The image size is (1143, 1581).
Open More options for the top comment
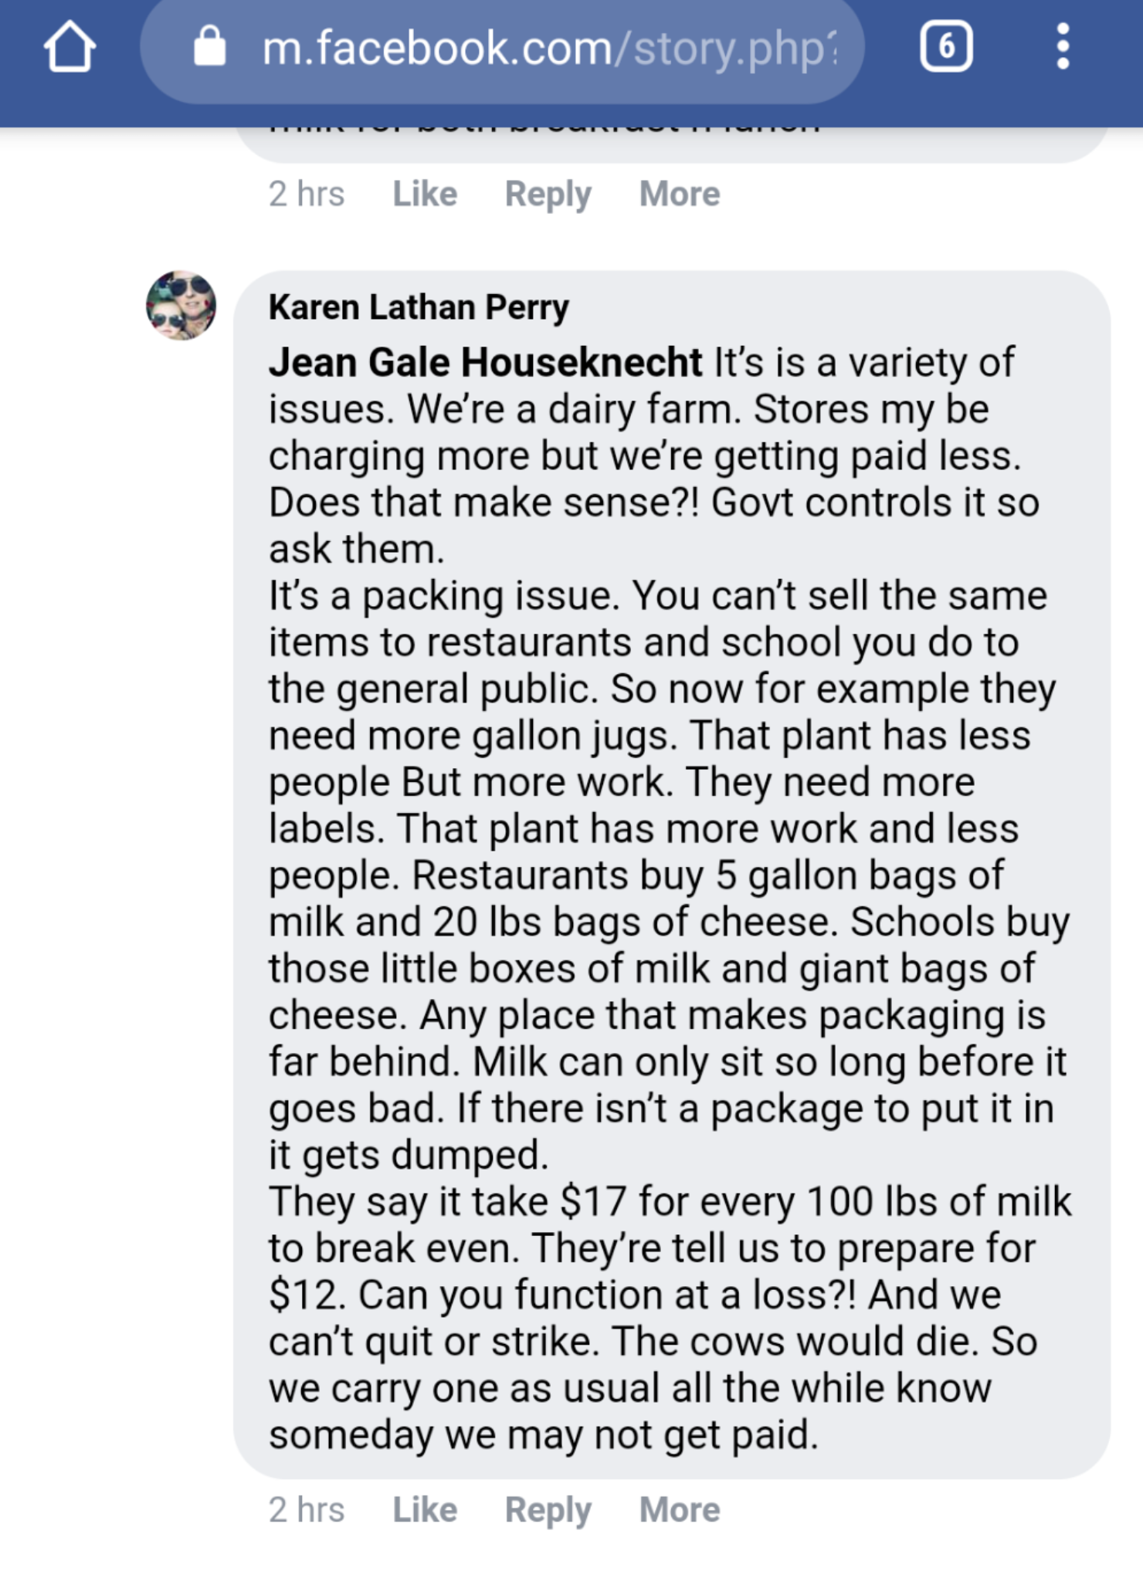680,194
